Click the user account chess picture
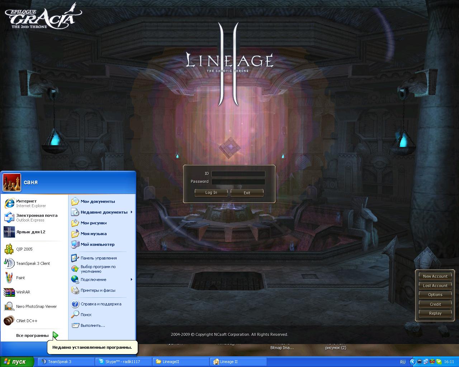 [12, 182]
